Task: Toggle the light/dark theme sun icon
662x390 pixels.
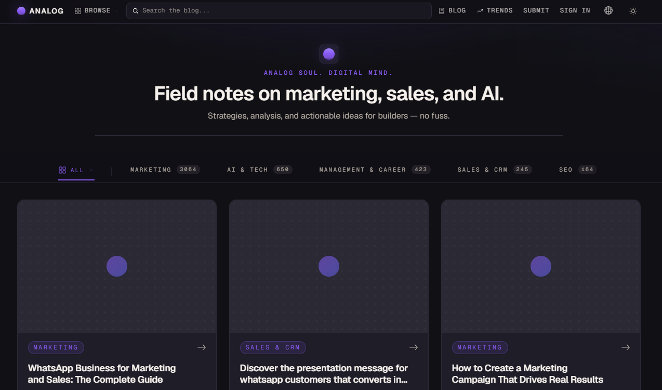Action: (633, 11)
